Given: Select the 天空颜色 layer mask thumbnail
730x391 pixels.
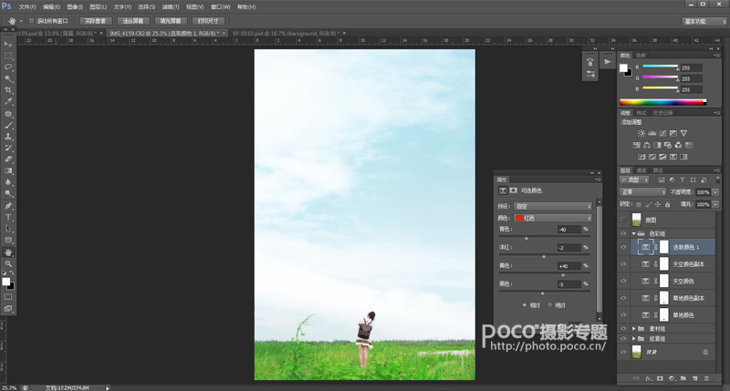Looking at the screenshot, I should click(664, 281).
